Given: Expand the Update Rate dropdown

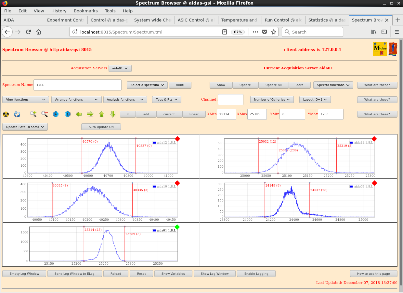Looking at the screenshot, I should click(25, 127).
